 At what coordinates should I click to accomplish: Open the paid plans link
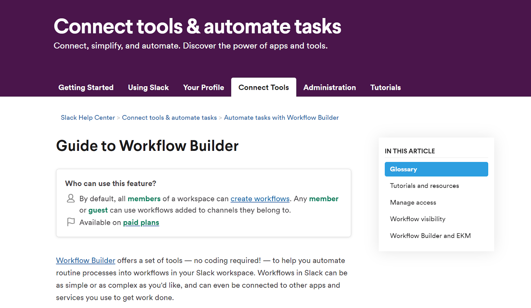(141, 222)
